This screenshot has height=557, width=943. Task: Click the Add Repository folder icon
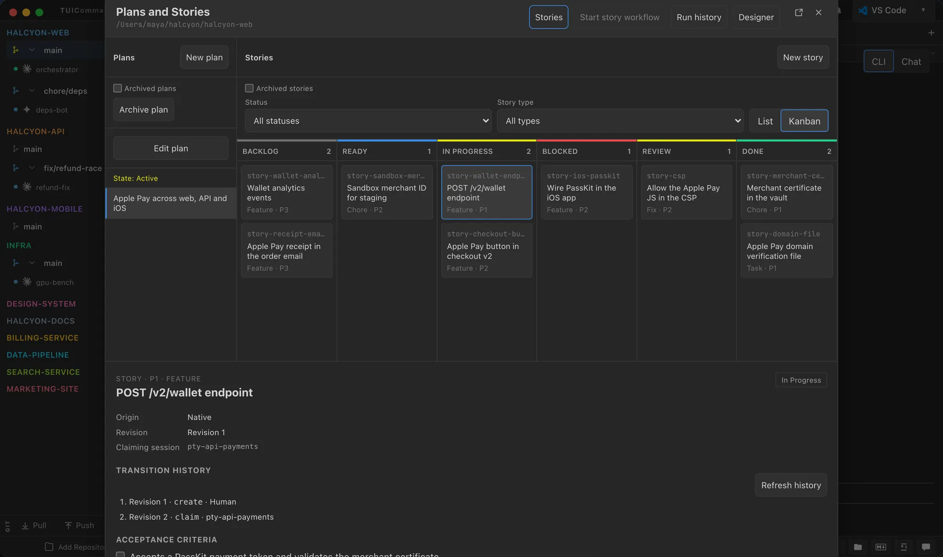49,547
